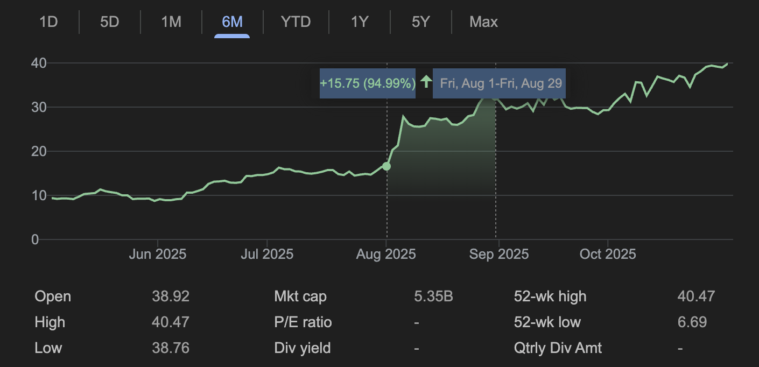Select the currently active 6M tab
The height and width of the screenshot is (367, 759).
click(x=231, y=22)
